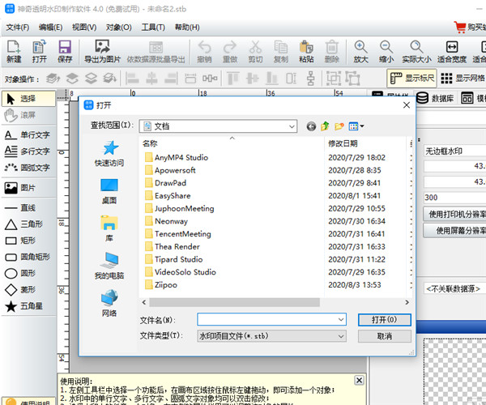Screen dimensions: 486x405
Task: Click the 使用打印机分辨率 button
Action: pos(455,214)
